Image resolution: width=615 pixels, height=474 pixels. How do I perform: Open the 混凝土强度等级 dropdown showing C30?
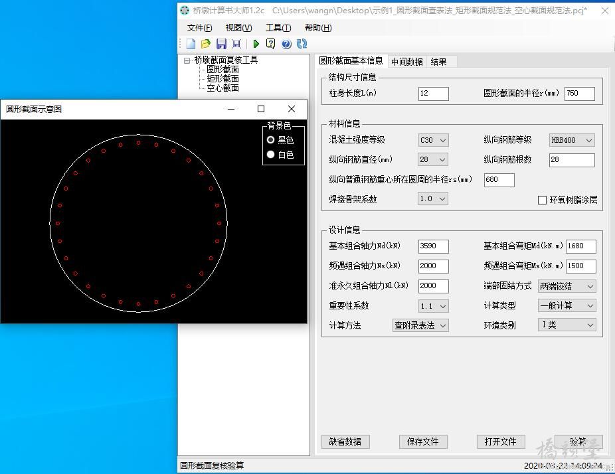[433, 140]
